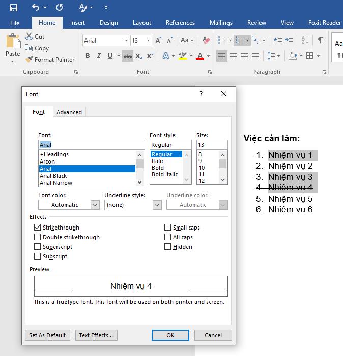
Task: Click the Format Painter tool
Action: (50, 60)
